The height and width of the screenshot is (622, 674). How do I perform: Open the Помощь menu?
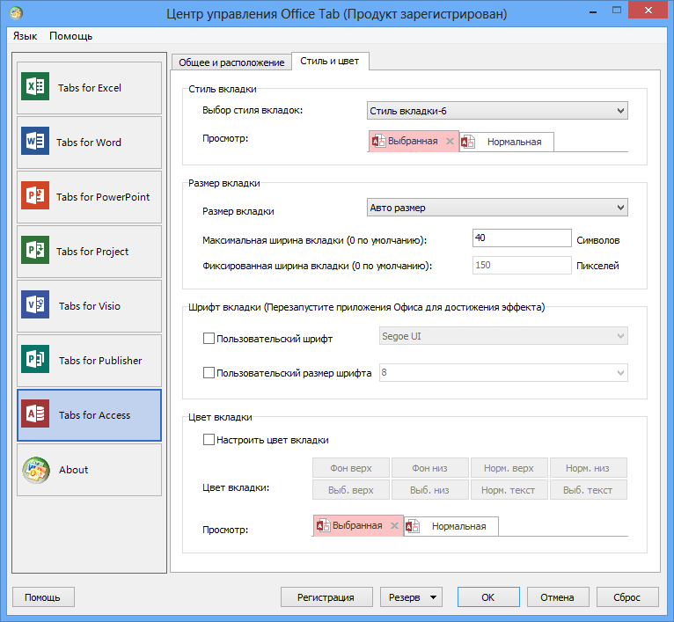coord(71,36)
